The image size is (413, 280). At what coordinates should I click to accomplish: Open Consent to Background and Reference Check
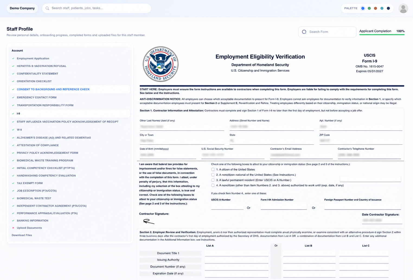pos(70,89)
